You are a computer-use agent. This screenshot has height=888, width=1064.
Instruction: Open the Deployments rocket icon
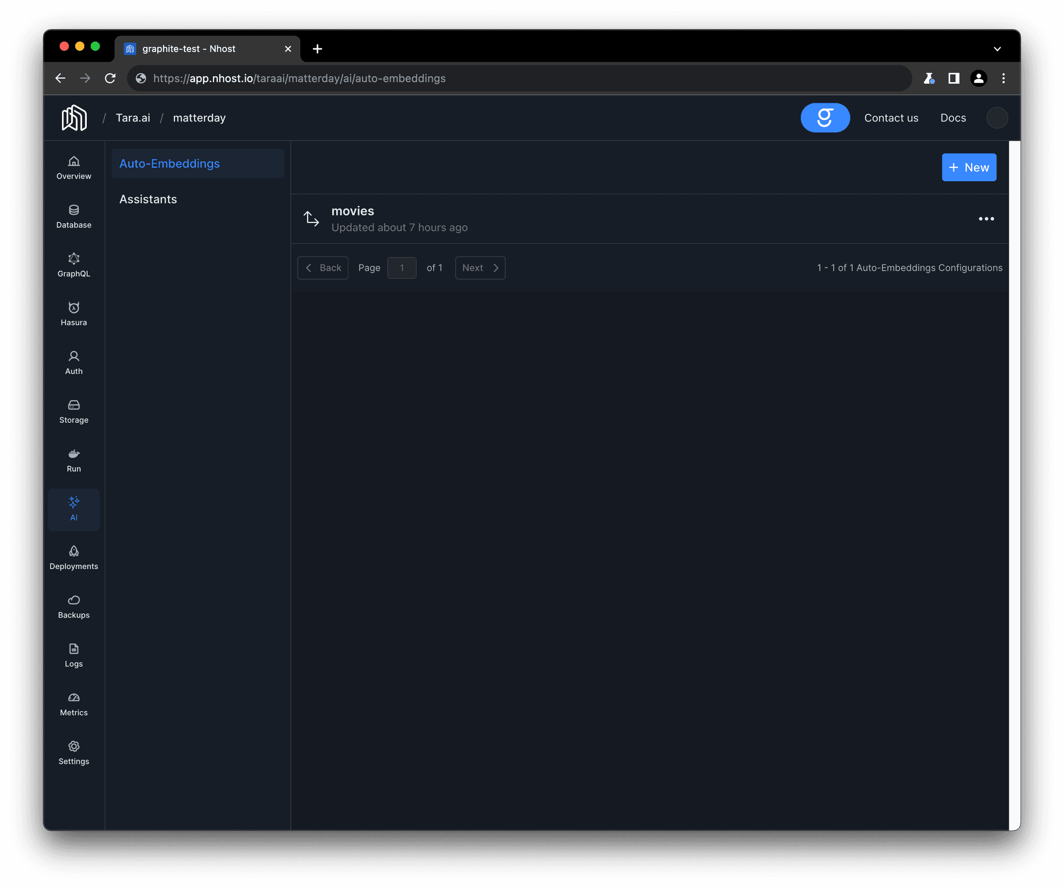point(73,557)
